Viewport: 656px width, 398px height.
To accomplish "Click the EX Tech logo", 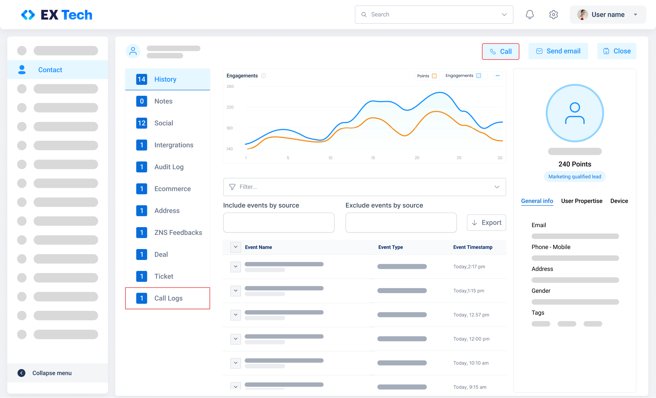I will coord(57,15).
